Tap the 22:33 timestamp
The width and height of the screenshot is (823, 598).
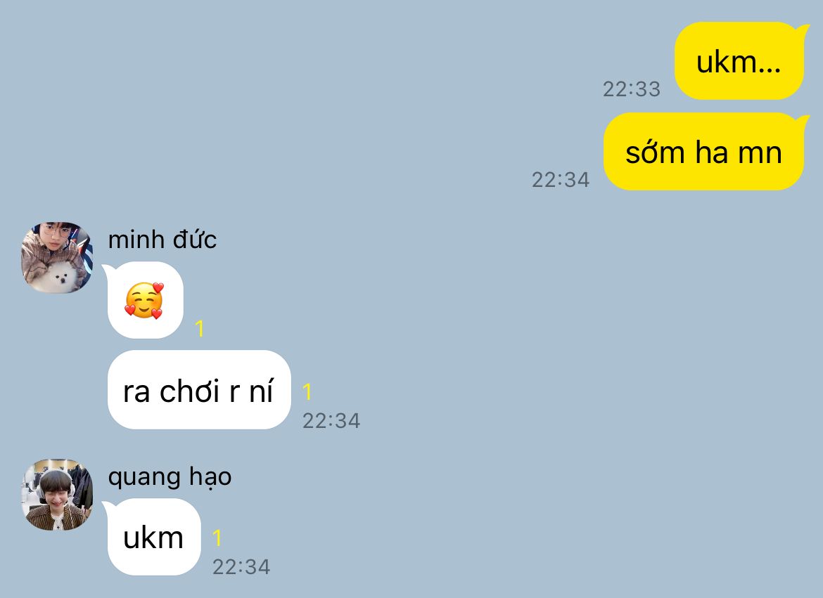click(632, 89)
